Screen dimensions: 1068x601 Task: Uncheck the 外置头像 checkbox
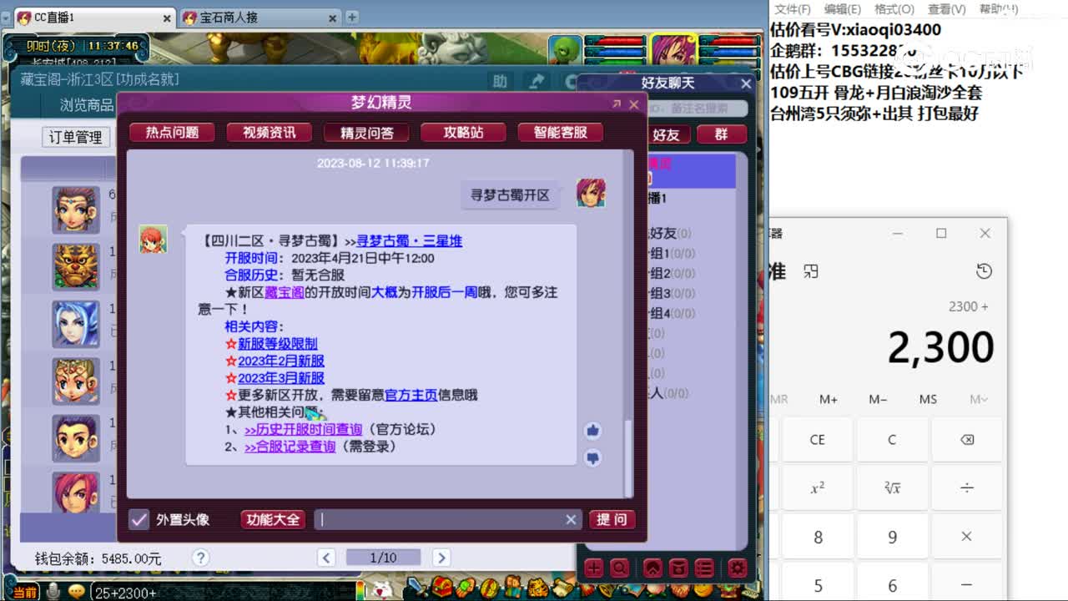pos(139,519)
